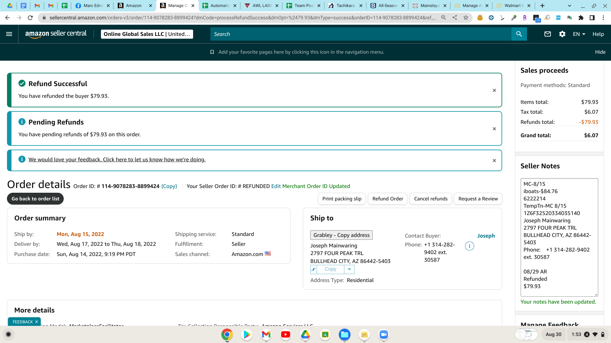Open the feedback survey link
The height and width of the screenshot is (343, 611).
tap(117, 159)
